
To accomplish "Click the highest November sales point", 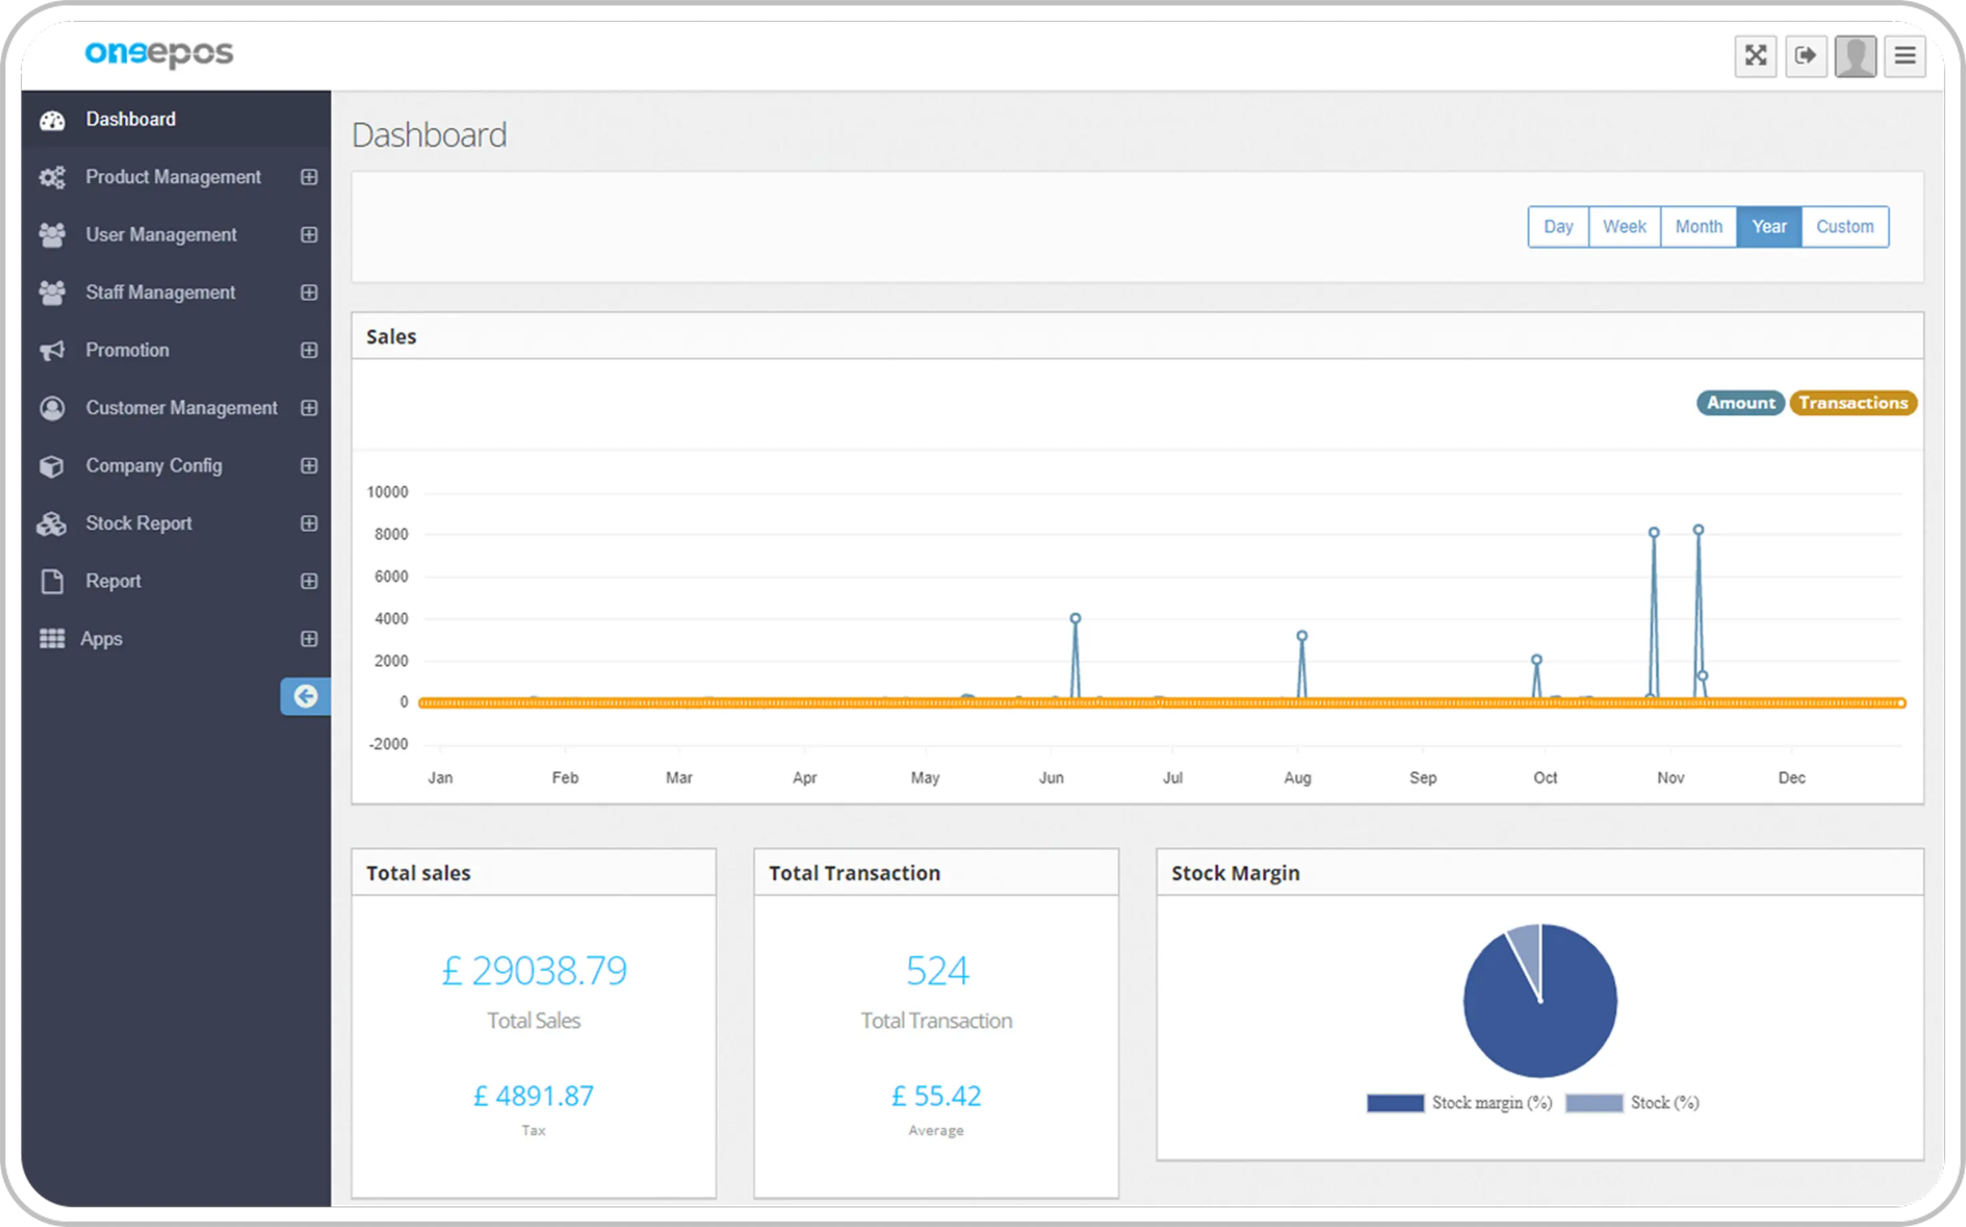I will 1698,530.
